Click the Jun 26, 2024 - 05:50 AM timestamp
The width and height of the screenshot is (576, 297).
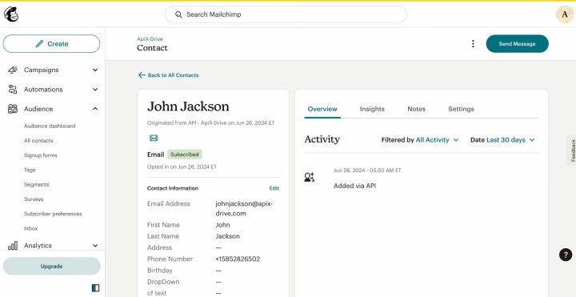pos(367,171)
